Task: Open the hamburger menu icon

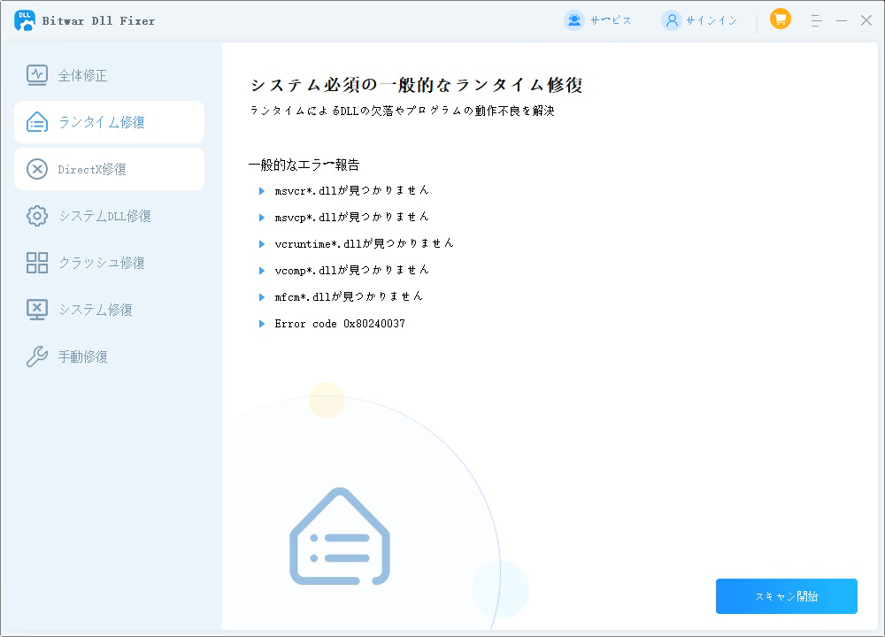Action: [x=816, y=20]
